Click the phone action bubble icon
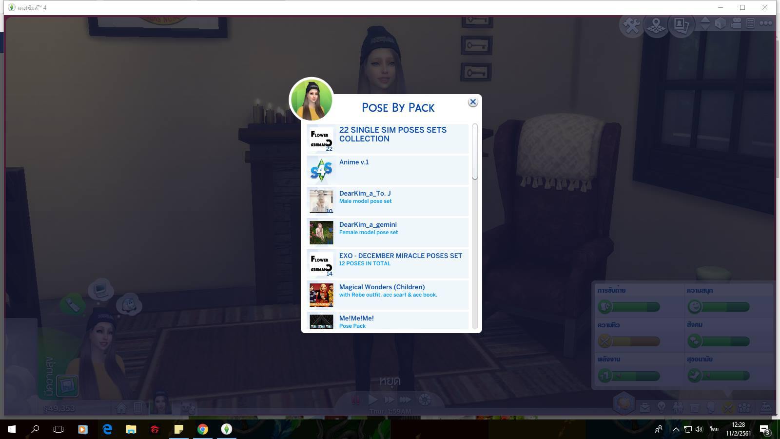 point(73,305)
